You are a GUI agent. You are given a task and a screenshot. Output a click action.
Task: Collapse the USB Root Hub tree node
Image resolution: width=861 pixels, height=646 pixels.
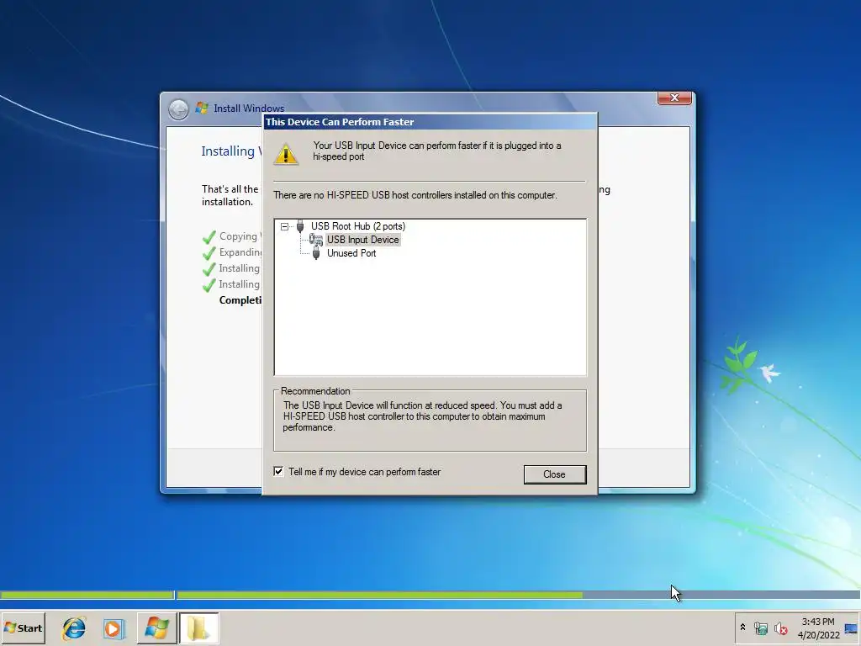pyautogui.click(x=284, y=226)
